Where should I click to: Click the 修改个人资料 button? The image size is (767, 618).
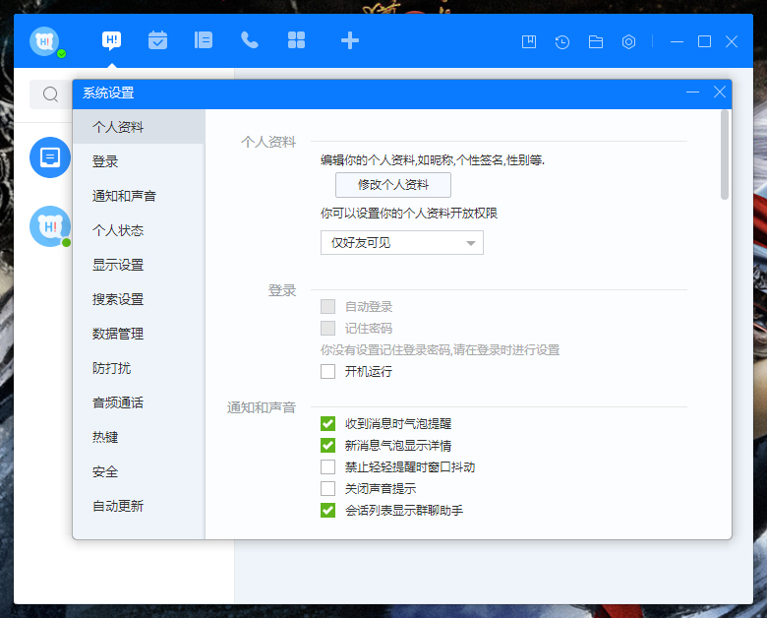click(393, 185)
